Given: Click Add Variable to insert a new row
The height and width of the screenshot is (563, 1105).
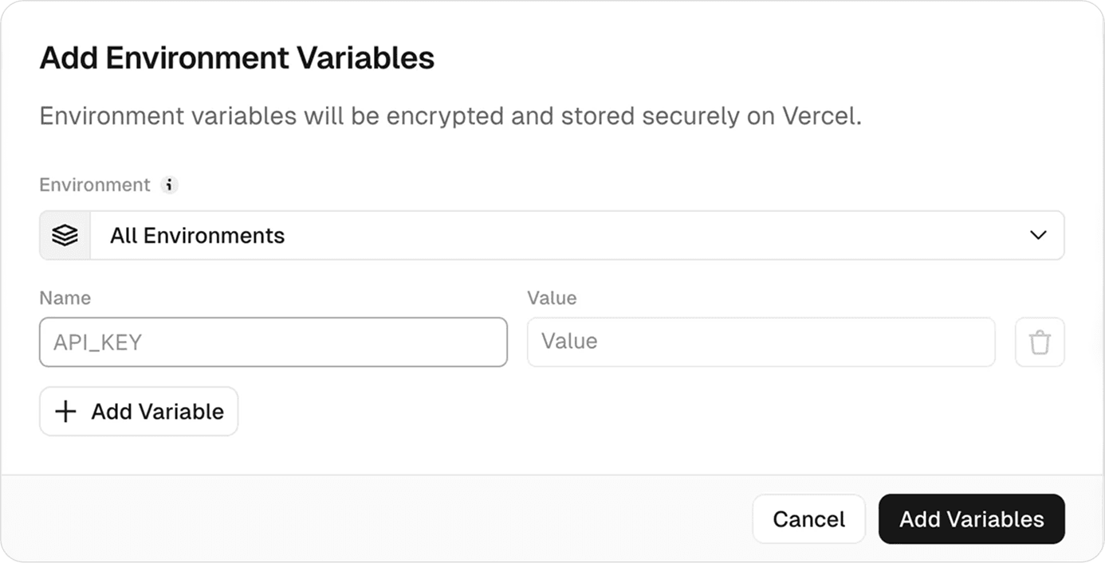Looking at the screenshot, I should [x=138, y=411].
